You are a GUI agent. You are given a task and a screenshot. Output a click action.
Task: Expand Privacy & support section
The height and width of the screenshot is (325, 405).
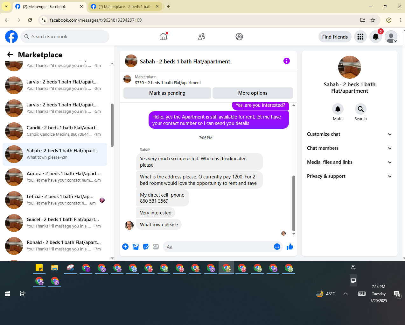click(349, 176)
